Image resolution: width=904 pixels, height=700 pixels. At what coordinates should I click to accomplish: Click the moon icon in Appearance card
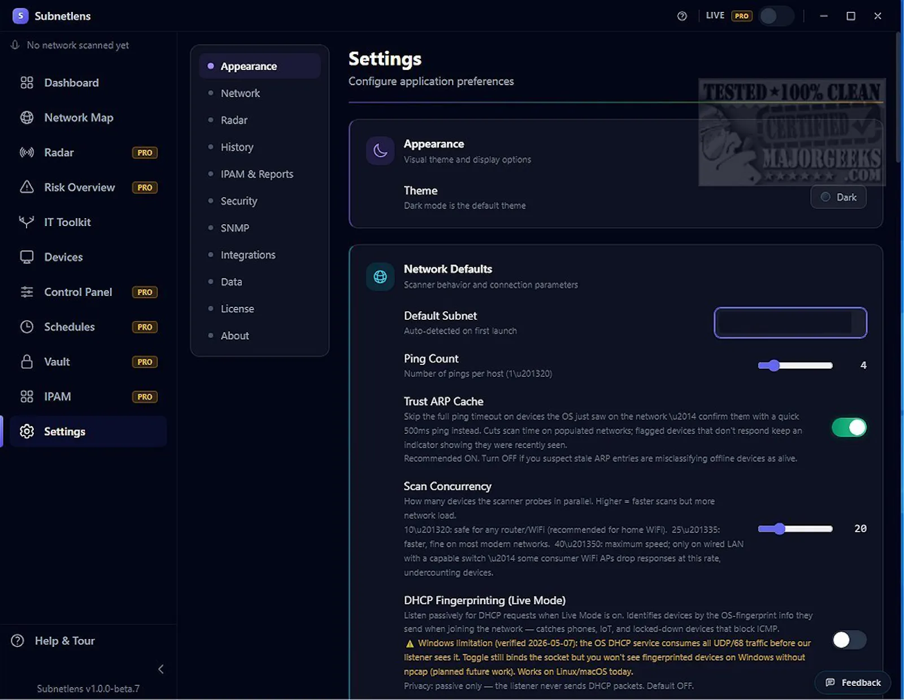[380, 151]
